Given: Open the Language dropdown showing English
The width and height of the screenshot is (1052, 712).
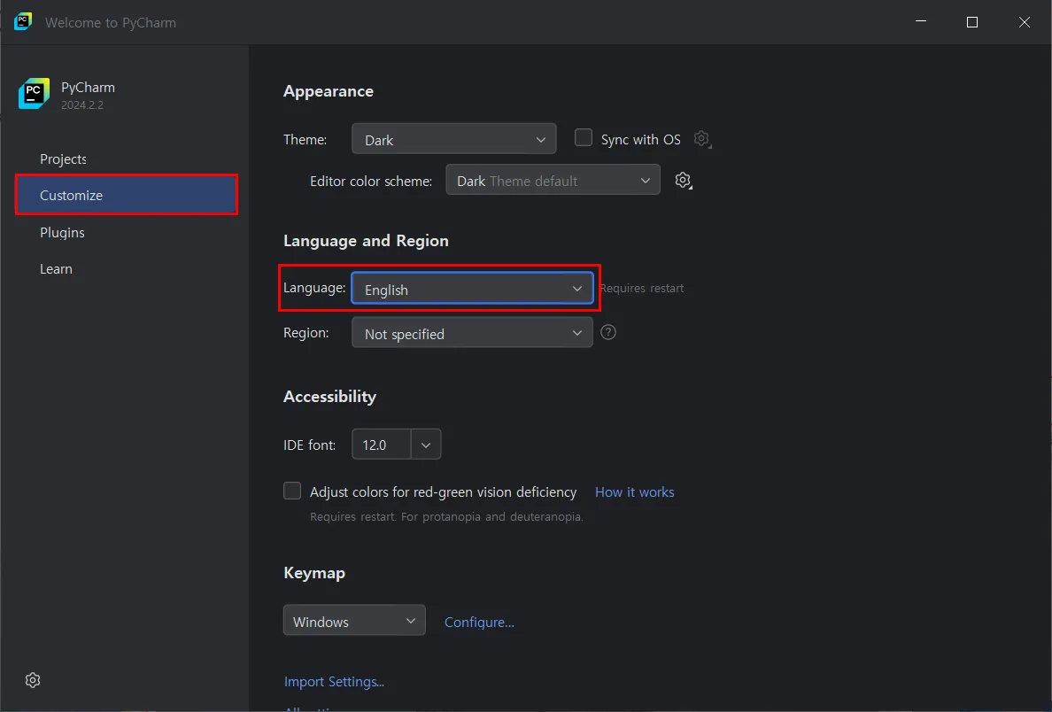Looking at the screenshot, I should [x=472, y=289].
